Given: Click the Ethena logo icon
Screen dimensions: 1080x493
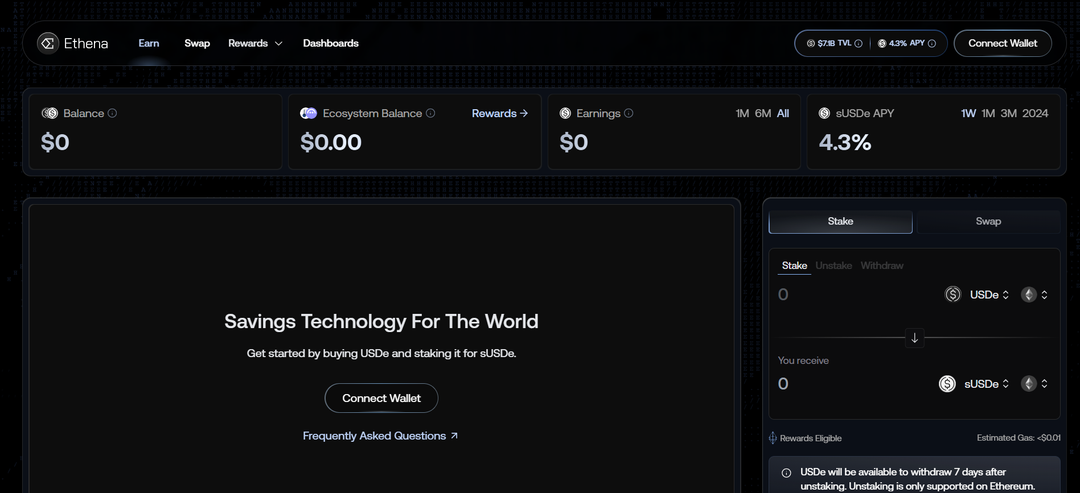Looking at the screenshot, I should 48,43.
